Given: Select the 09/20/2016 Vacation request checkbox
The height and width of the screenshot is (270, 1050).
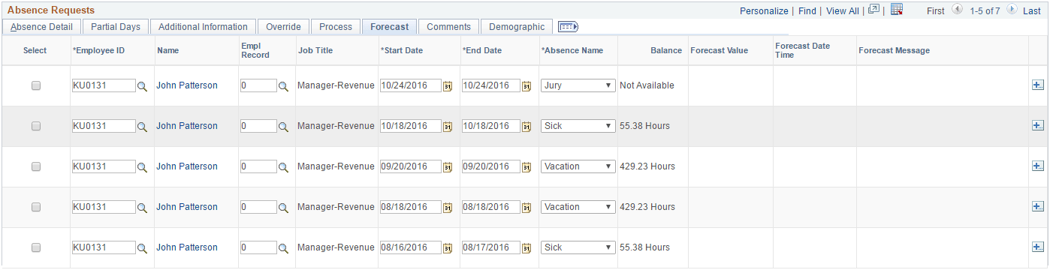Looking at the screenshot, I should click(x=36, y=167).
